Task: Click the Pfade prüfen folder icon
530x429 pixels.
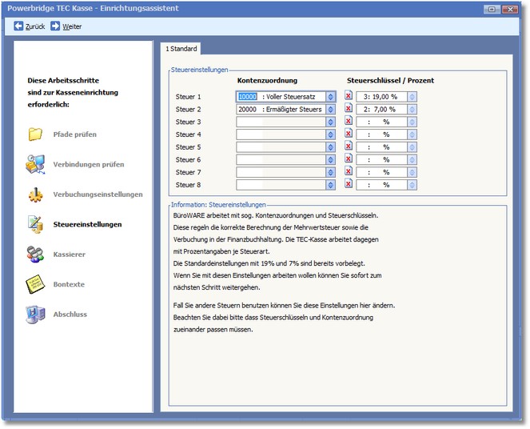Action: [x=35, y=134]
